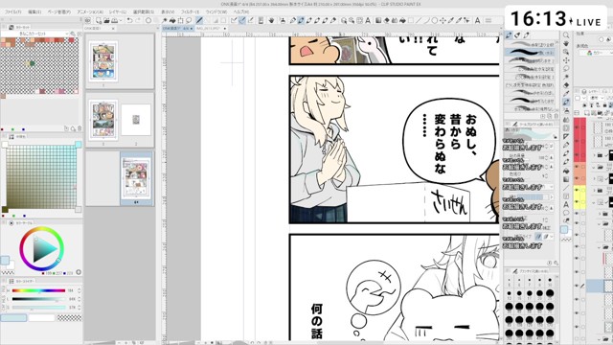Viewport: 613px width, 345px height.
Task: Toggle eye of first orange-marked layer
Action: tap(577, 167)
